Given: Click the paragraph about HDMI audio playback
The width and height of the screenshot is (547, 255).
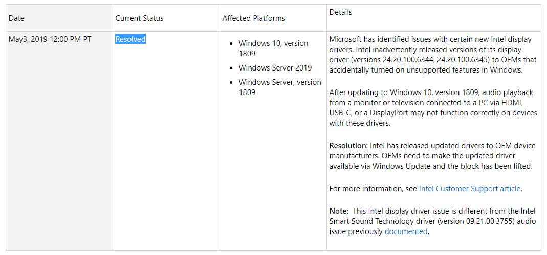Looking at the screenshot, I should pos(433,108).
